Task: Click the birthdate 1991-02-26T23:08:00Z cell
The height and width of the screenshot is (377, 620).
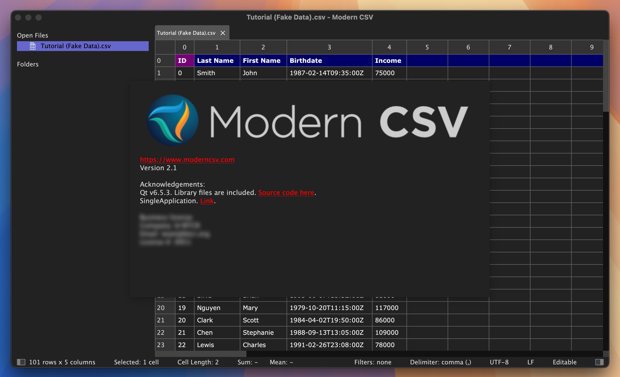Action: (330, 345)
